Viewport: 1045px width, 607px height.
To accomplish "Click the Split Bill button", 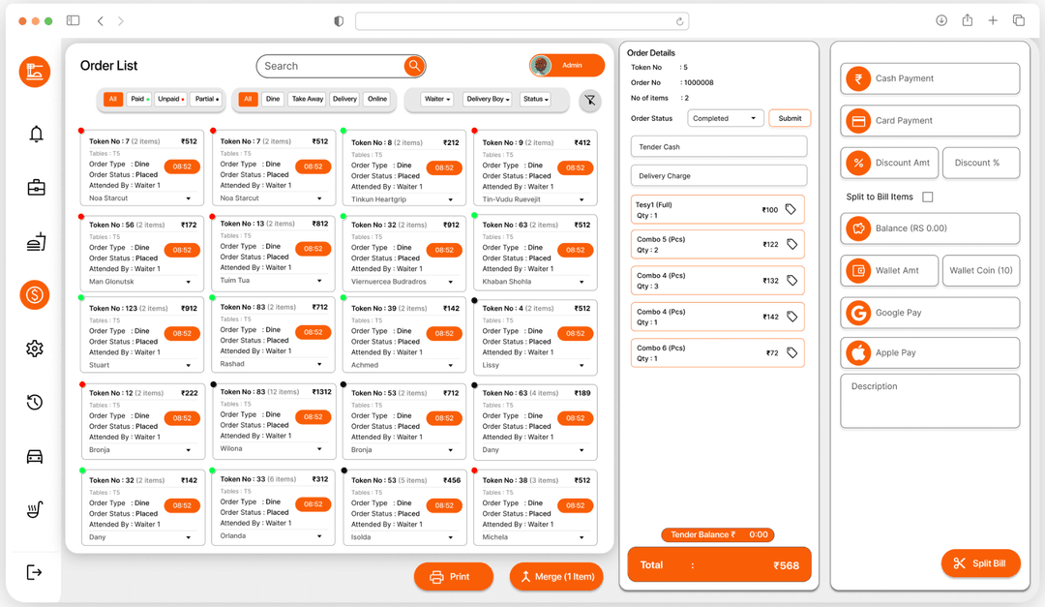I will click(x=980, y=563).
